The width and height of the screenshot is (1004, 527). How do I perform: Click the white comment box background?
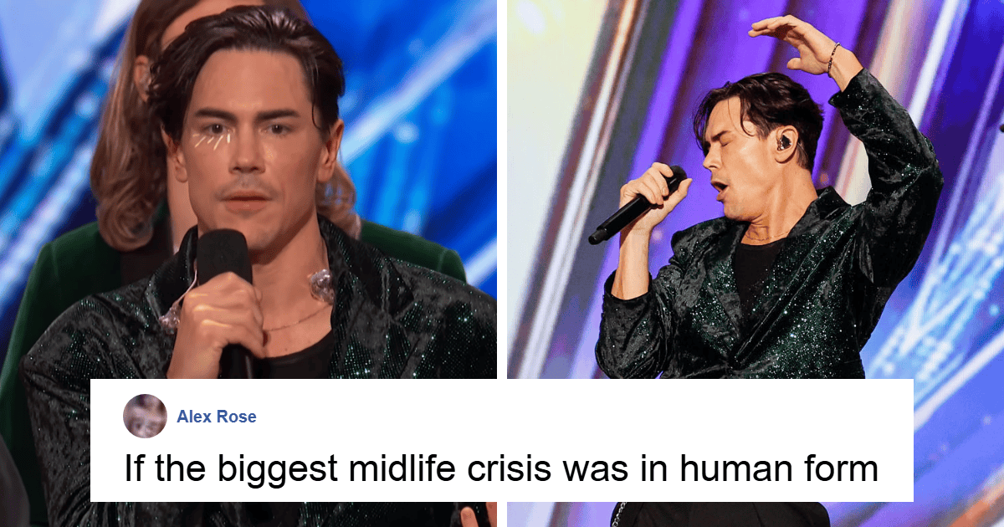coord(501,440)
